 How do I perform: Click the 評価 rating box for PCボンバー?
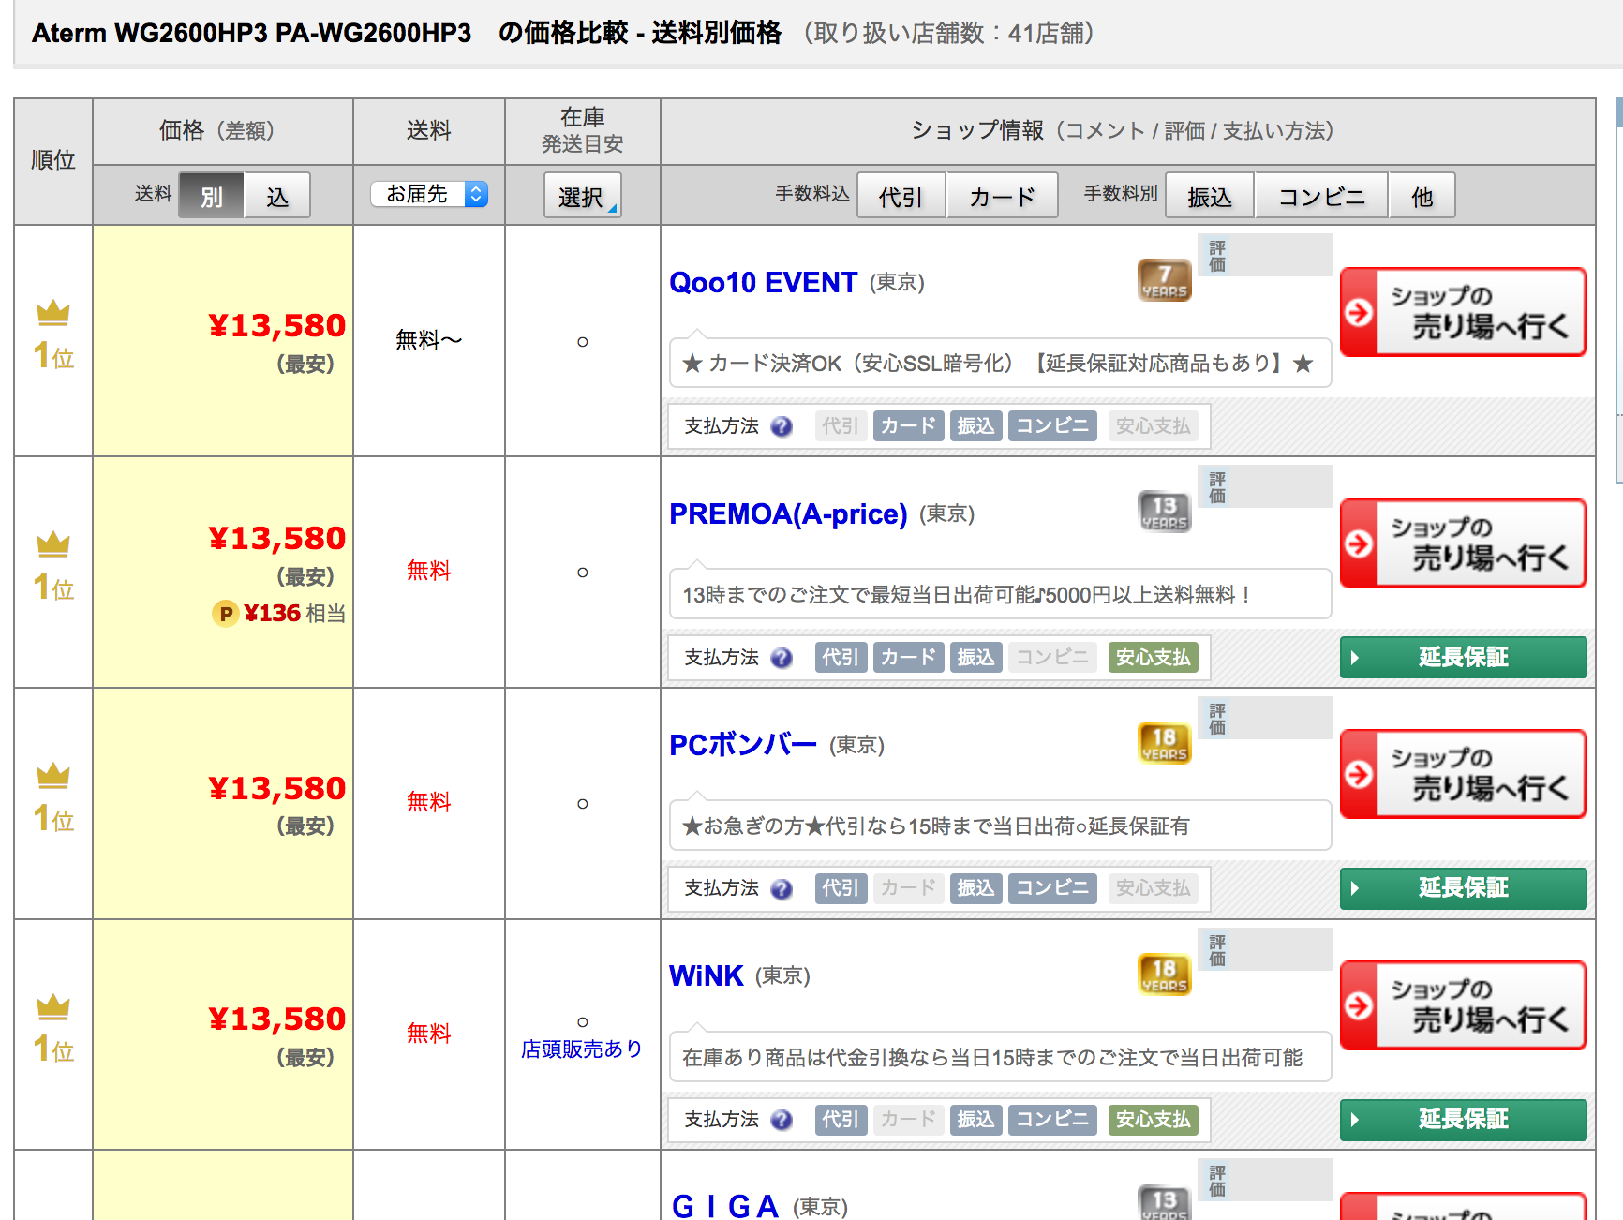tap(1264, 718)
